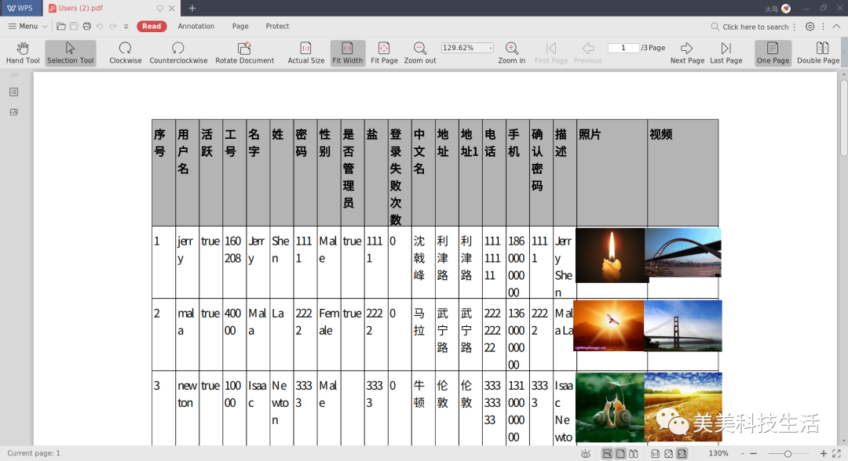
Task: Click fit page status bar icon
Action: [668, 453]
